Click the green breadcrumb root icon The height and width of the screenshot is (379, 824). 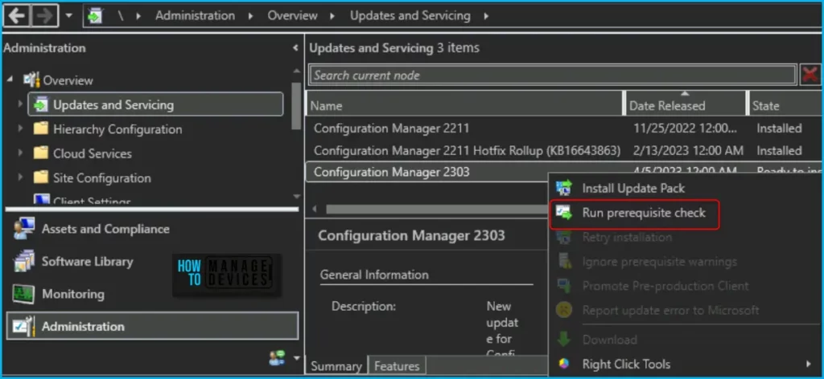tap(95, 16)
